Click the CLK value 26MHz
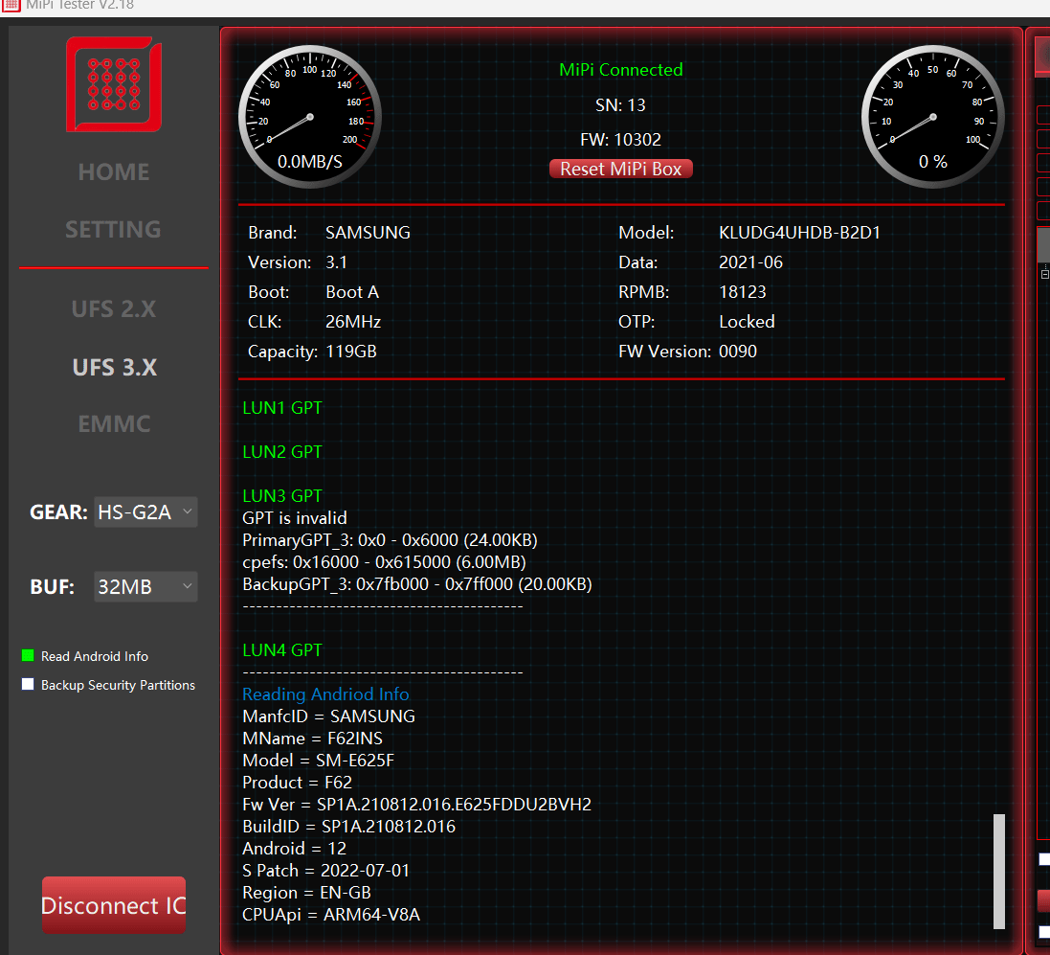The height and width of the screenshot is (955, 1050). pyautogui.click(x=353, y=322)
